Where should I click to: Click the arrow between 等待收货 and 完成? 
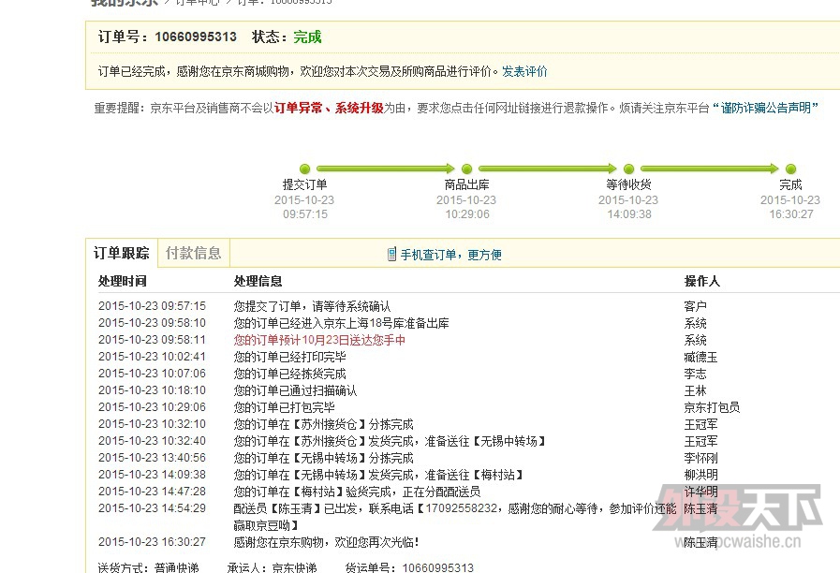709,169
